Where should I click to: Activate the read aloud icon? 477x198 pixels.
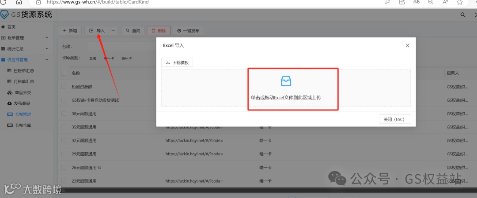pos(445,2)
